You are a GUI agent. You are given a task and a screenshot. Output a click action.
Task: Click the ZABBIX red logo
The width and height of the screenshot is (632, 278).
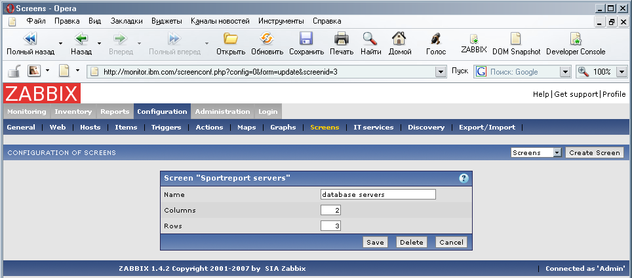pyautogui.click(x=42, y=94)
